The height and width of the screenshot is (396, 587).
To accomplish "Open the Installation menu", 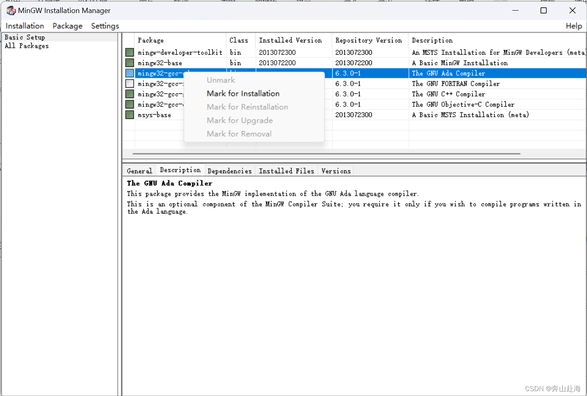I will point(25,26).
